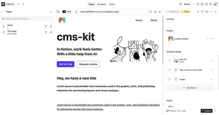
Task: Click the cms-kit hero heading in preview
Action: (76, 37)
